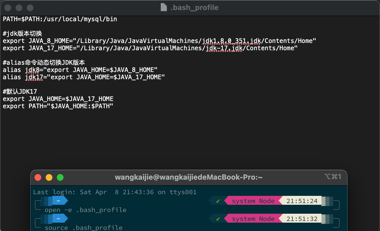Click the alias jdk17 line
Image resolution: width=380 pixels, height=231 pixels.
84,77
